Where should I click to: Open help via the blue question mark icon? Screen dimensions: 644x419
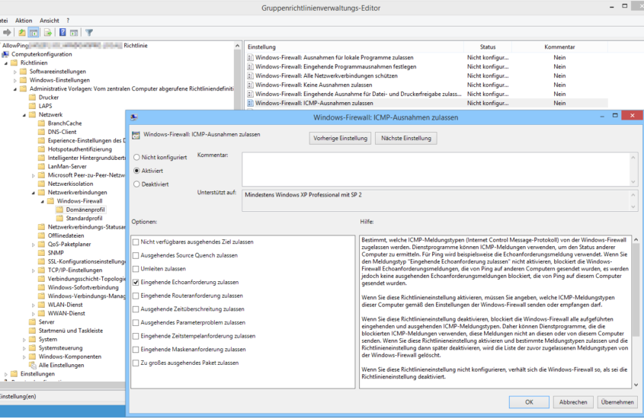click(62, 33)
